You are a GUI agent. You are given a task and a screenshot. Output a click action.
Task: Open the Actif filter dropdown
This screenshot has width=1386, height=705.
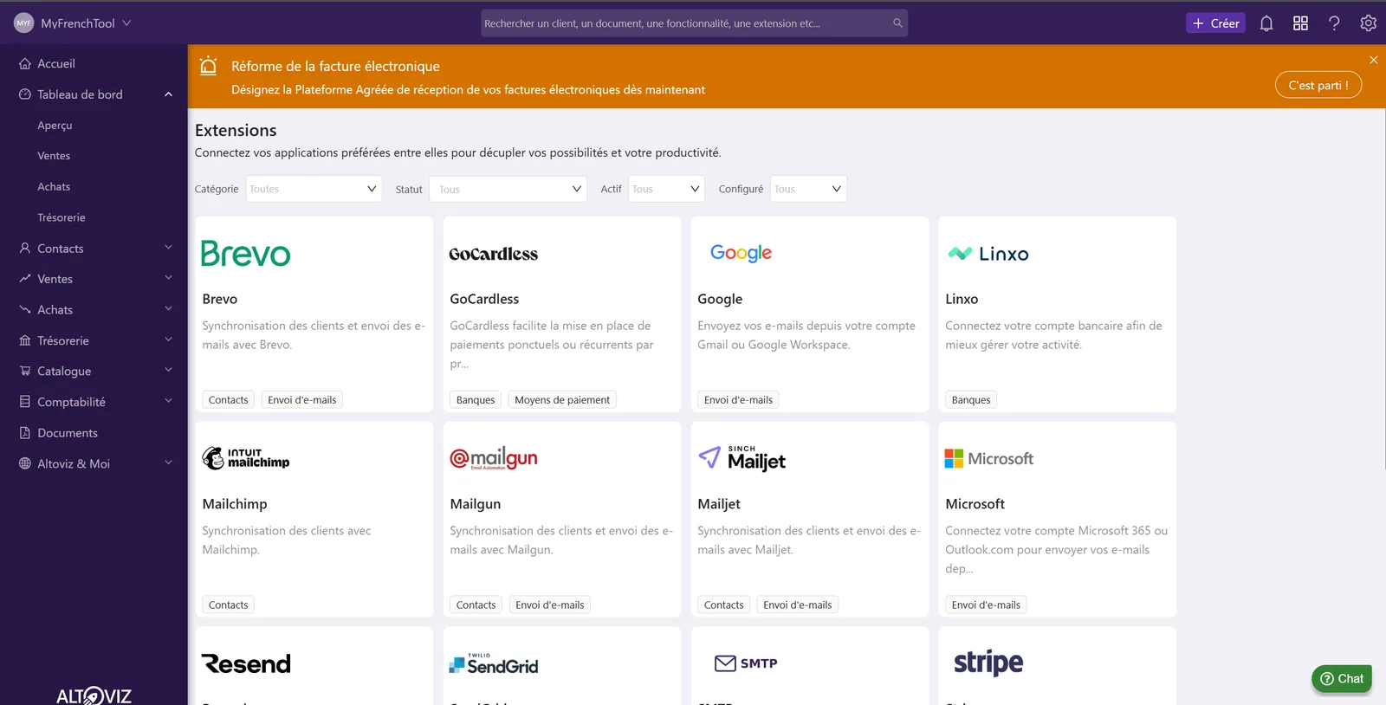tap(666, 189)
